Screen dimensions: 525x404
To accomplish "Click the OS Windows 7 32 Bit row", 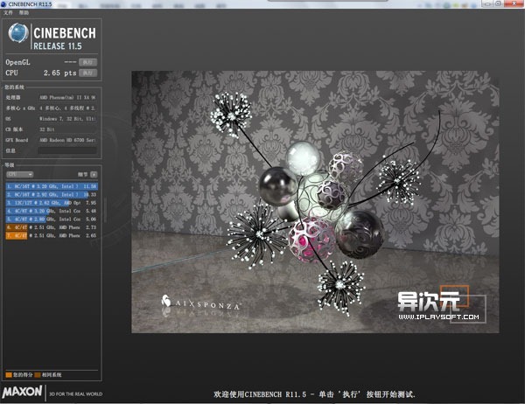I will click(52, 119).
